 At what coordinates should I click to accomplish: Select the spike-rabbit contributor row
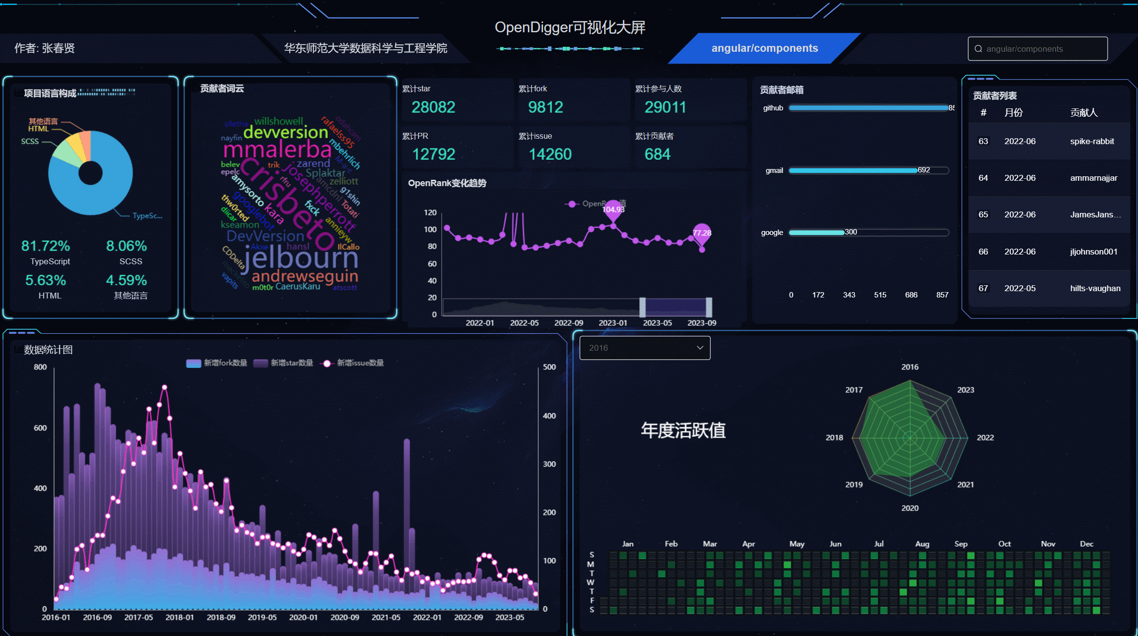pos(1049,141)
